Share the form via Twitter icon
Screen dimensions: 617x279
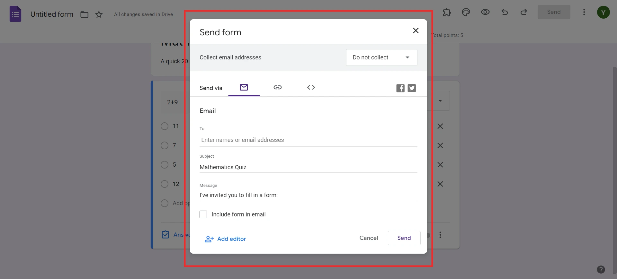412,88
